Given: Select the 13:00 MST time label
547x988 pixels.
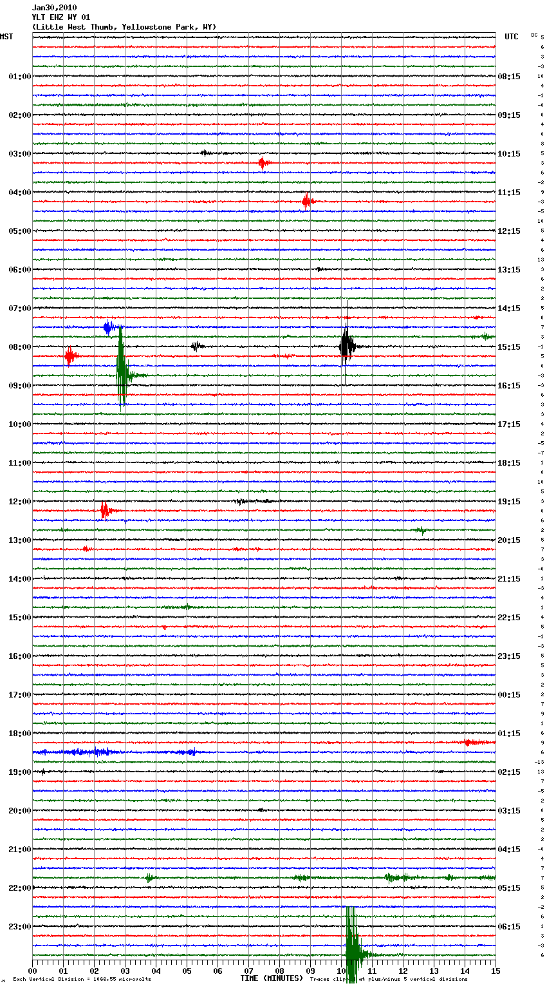Looking at the screenshot, I should (x=20, y=540).
